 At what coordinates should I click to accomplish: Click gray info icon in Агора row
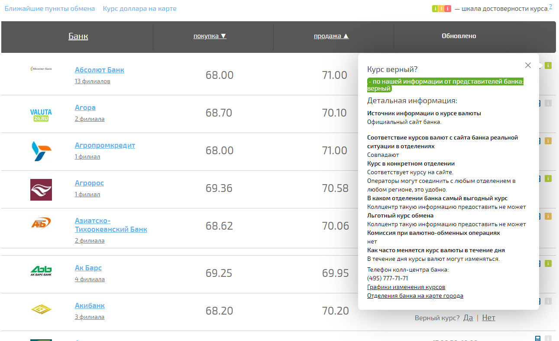(548, 103)
